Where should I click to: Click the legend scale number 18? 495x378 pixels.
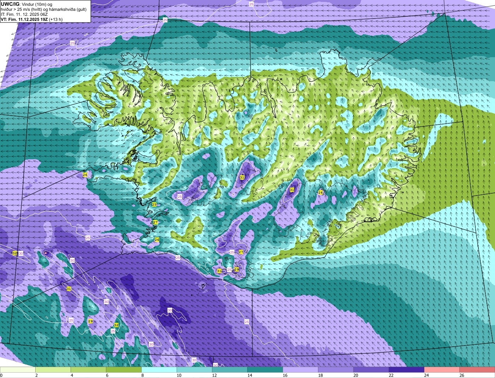coord(319,375)
